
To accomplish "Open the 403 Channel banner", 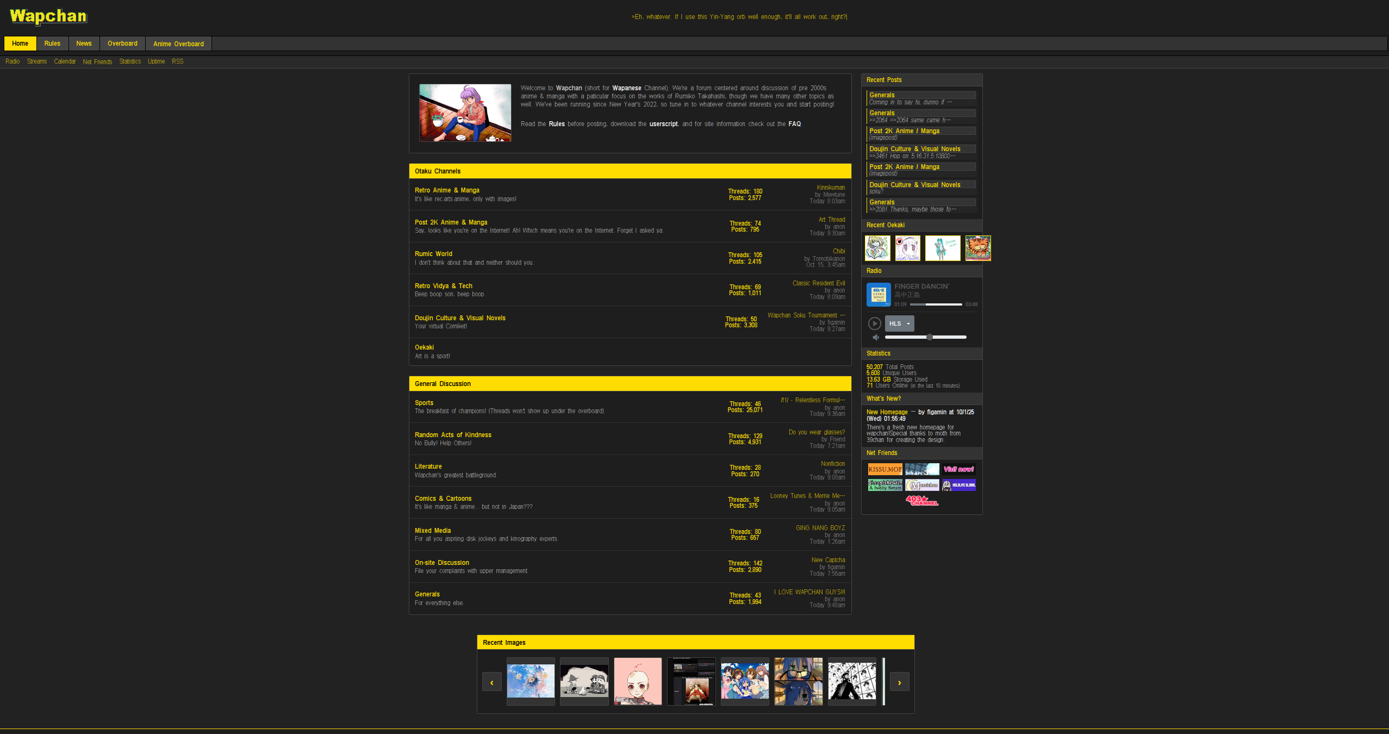I will point(921,500).
